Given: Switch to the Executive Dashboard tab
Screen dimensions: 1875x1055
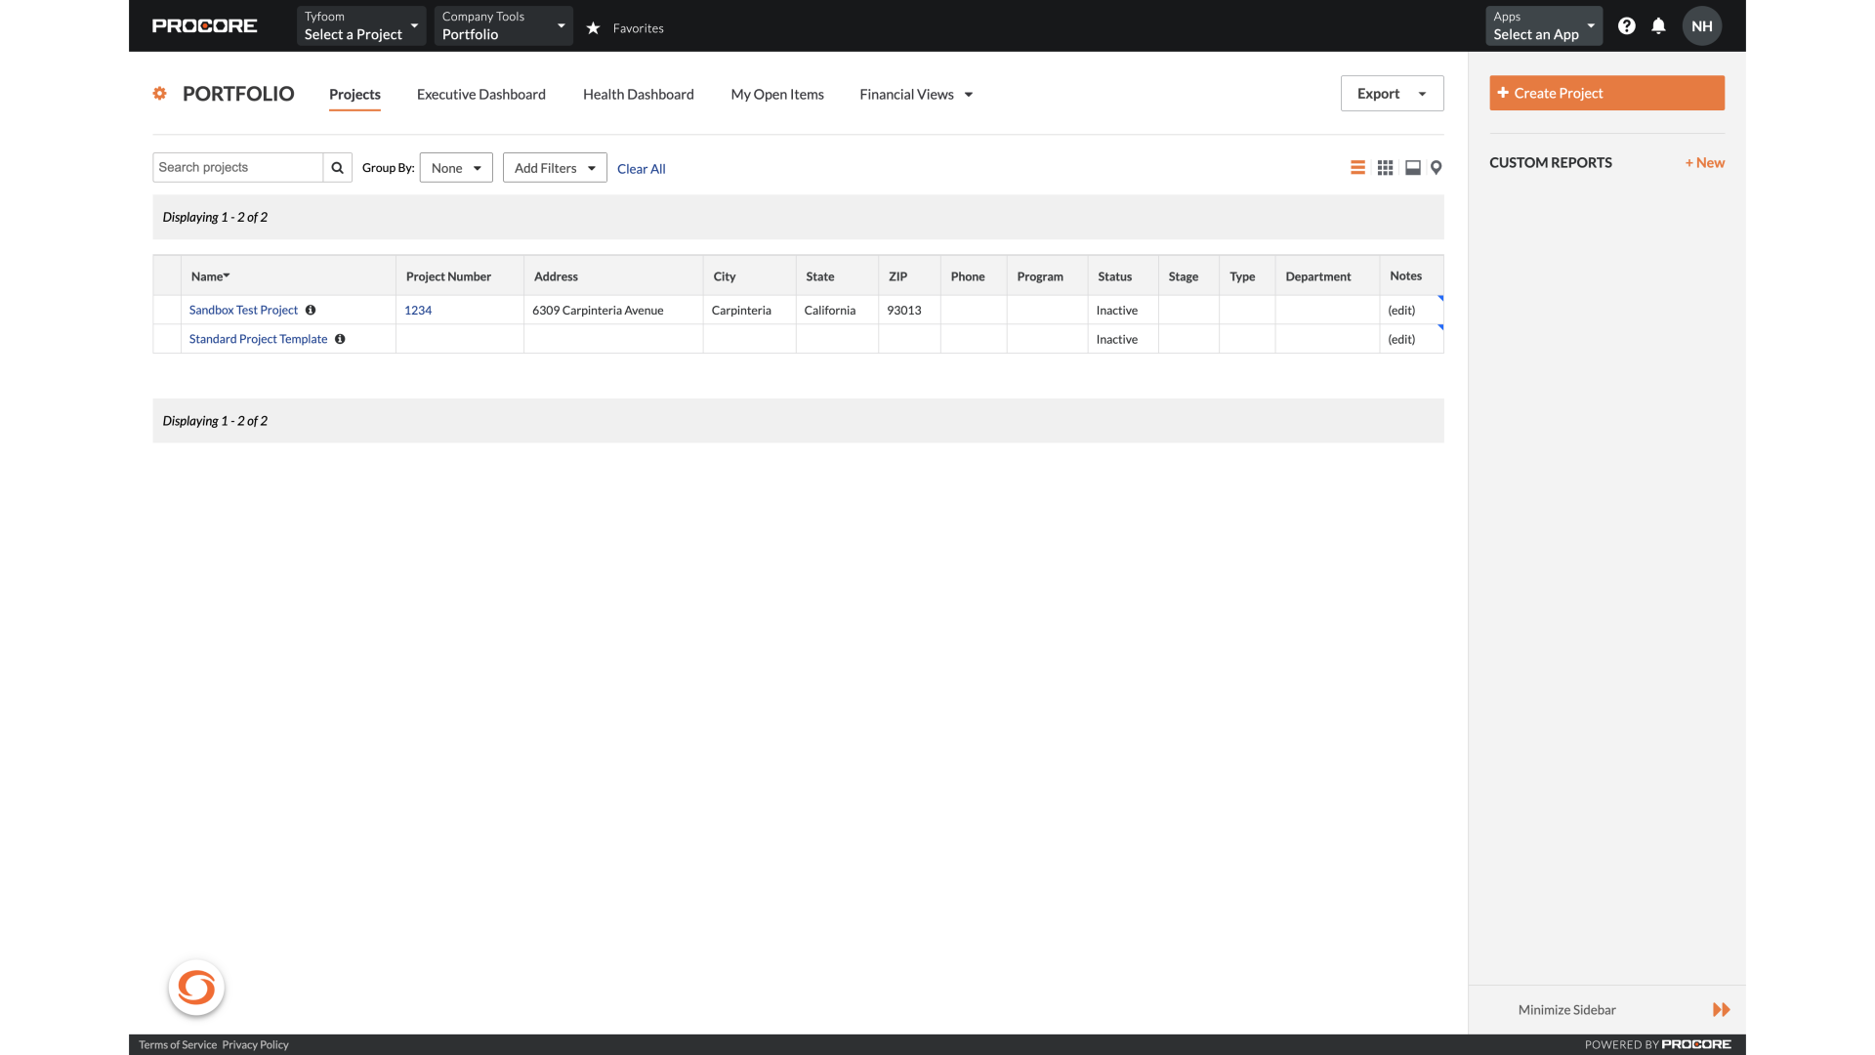Looking at the screenshot, I should [480, 94].
